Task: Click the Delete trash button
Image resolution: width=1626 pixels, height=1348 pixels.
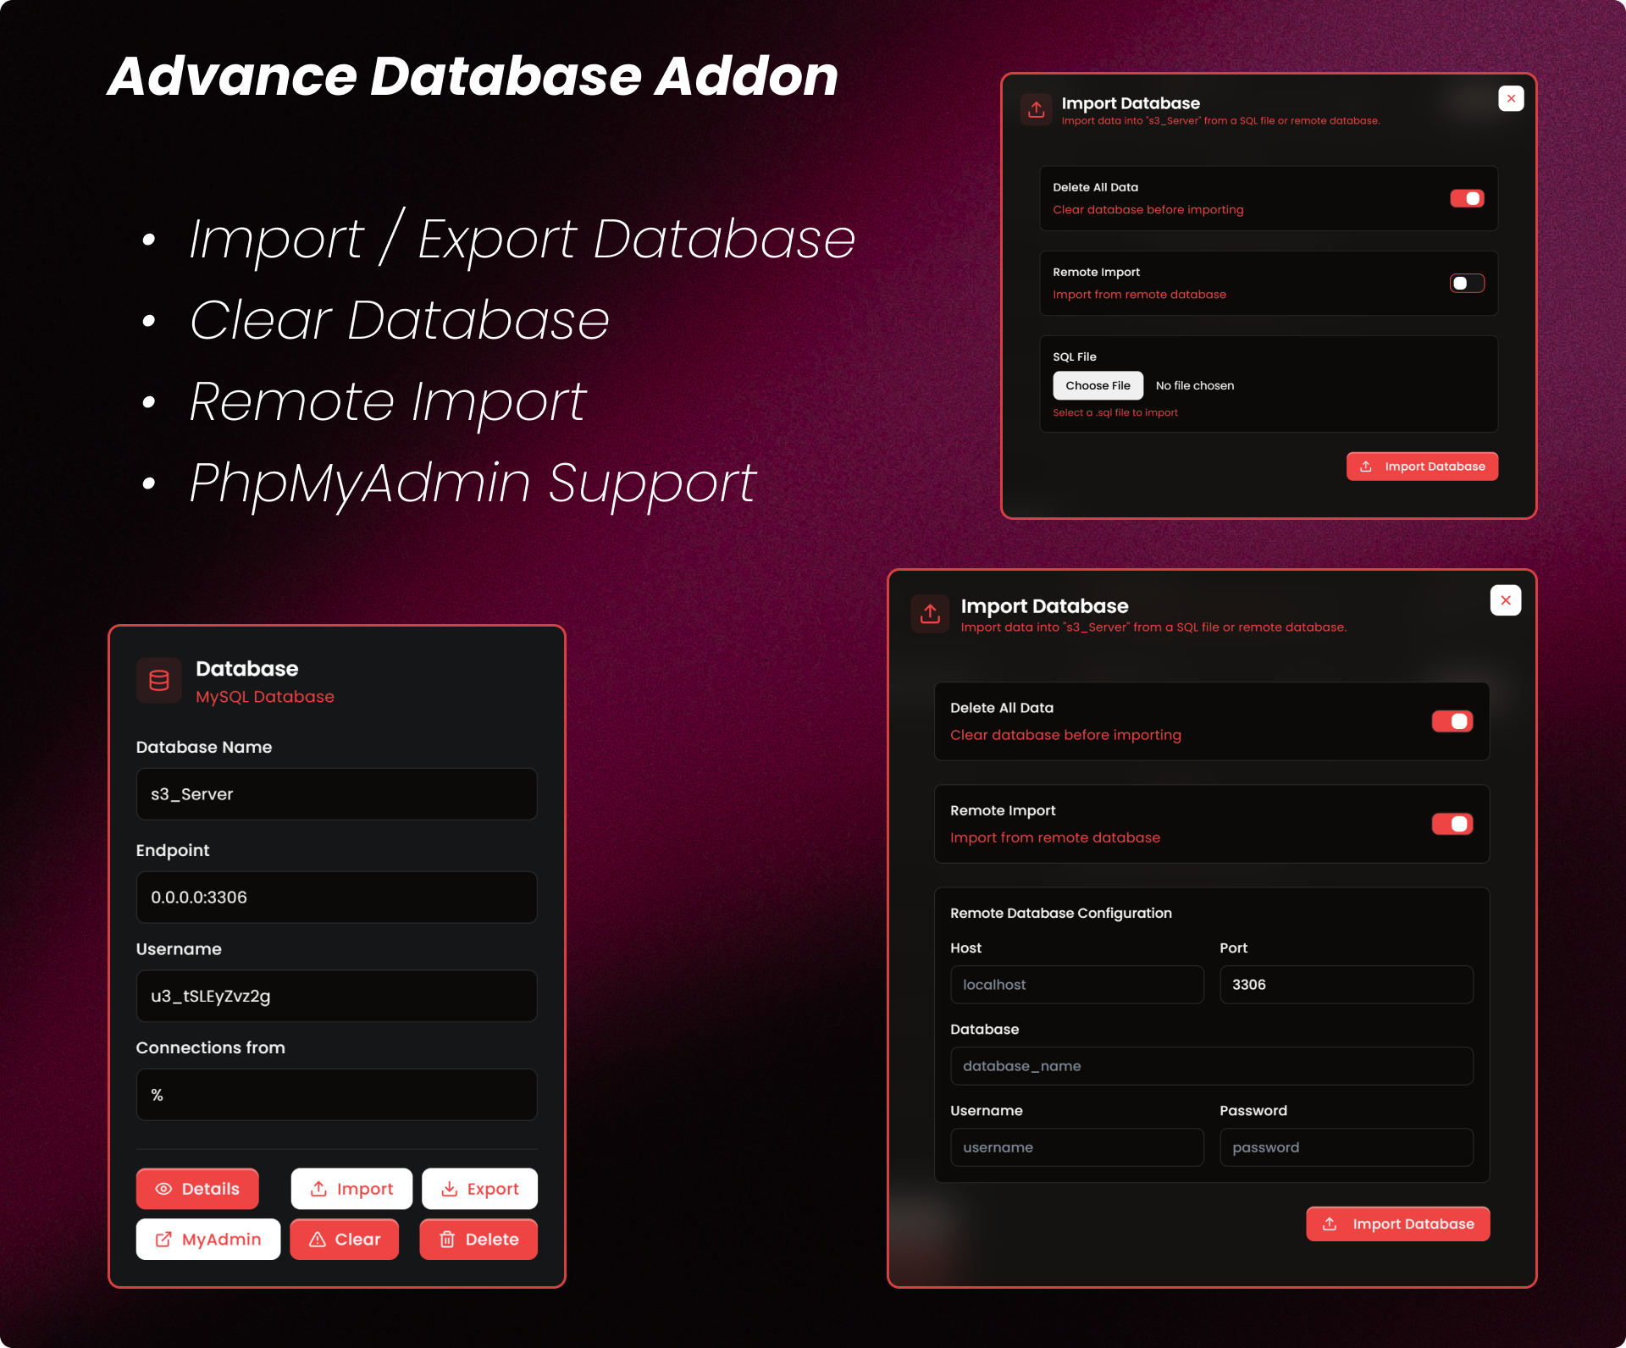Action: [x=478, y=1239]
